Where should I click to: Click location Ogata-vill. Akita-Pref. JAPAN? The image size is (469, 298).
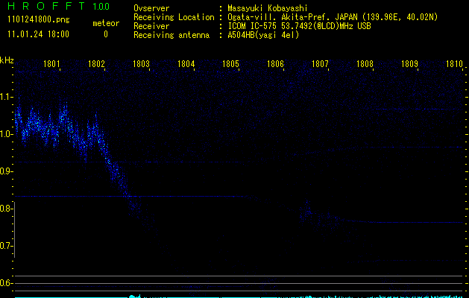[x=292, y=17]
